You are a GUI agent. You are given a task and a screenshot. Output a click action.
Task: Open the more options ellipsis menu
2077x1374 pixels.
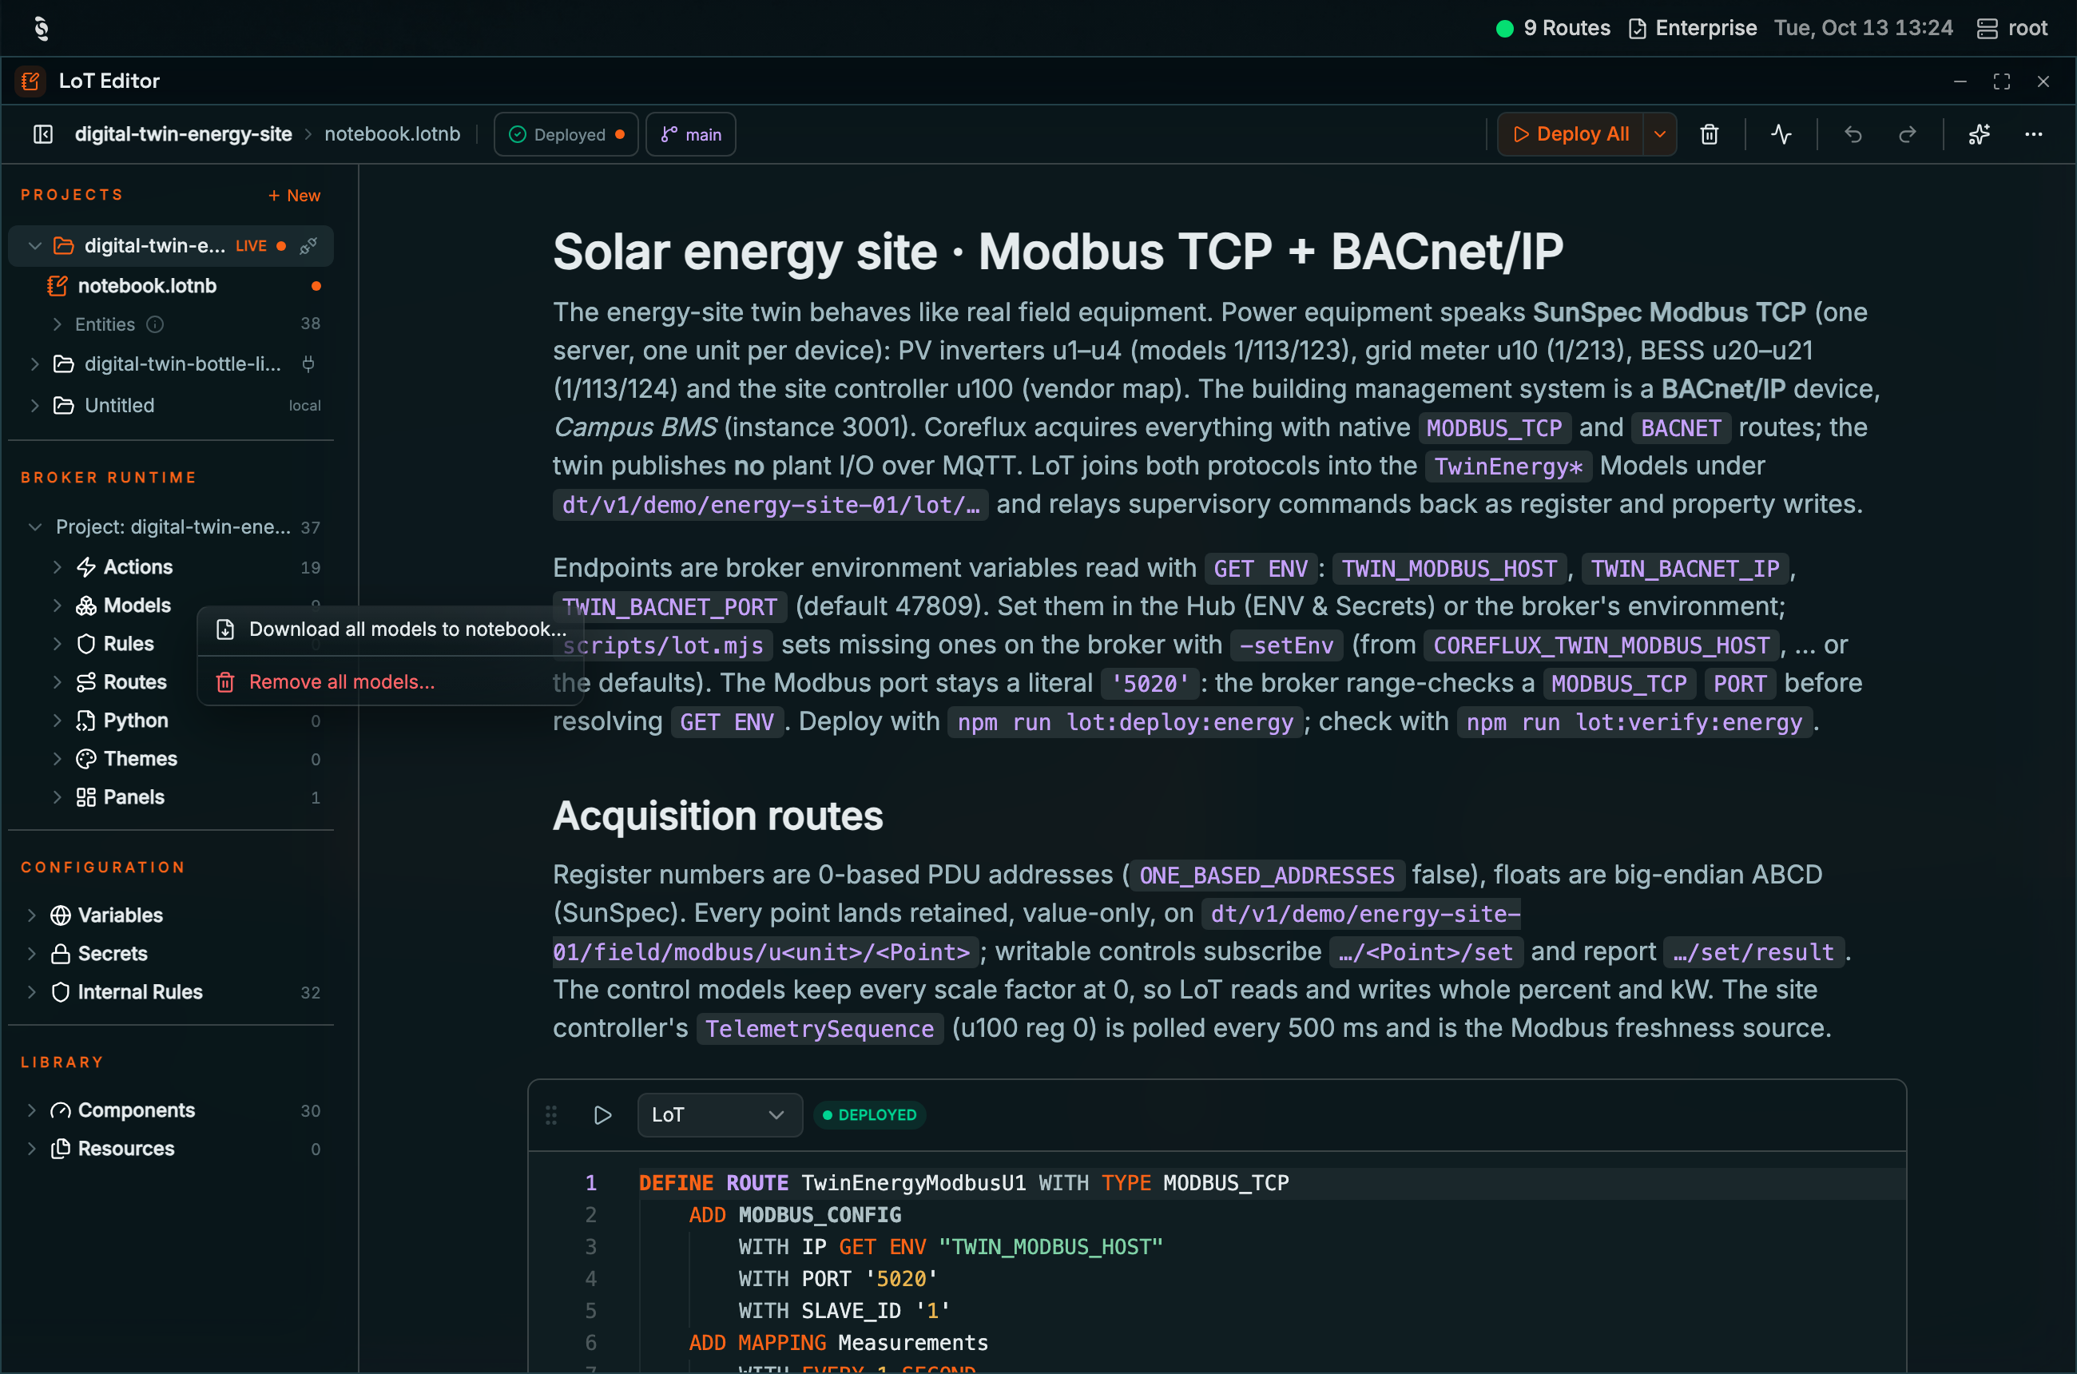click(2033, 134)
